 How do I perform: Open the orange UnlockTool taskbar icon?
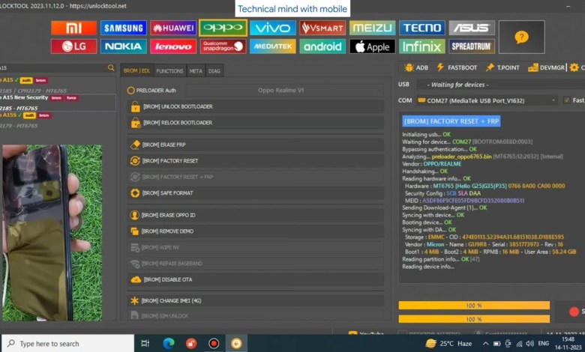click(236, 344)
